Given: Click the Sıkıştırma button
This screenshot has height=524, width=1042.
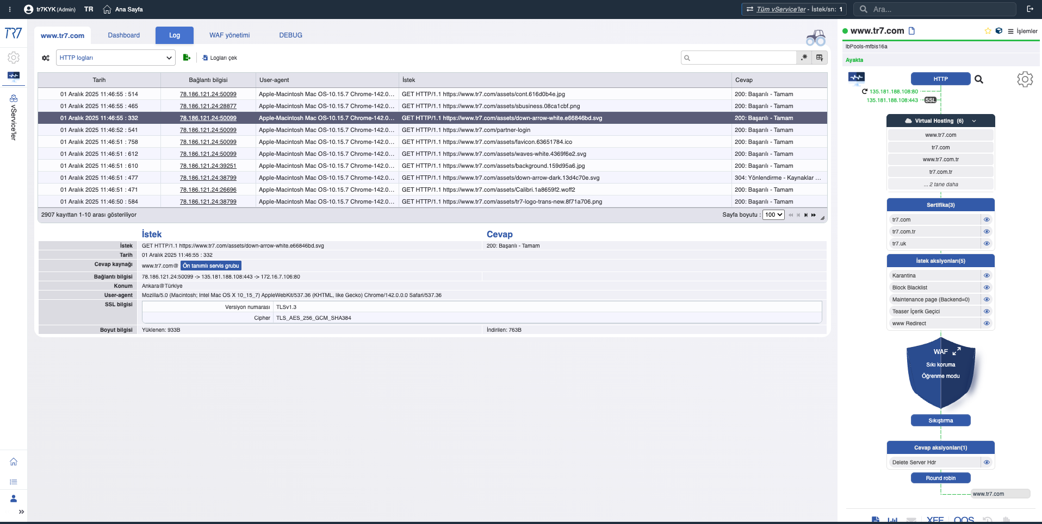Looking at the screenshot, I should [x=941, y=420].
